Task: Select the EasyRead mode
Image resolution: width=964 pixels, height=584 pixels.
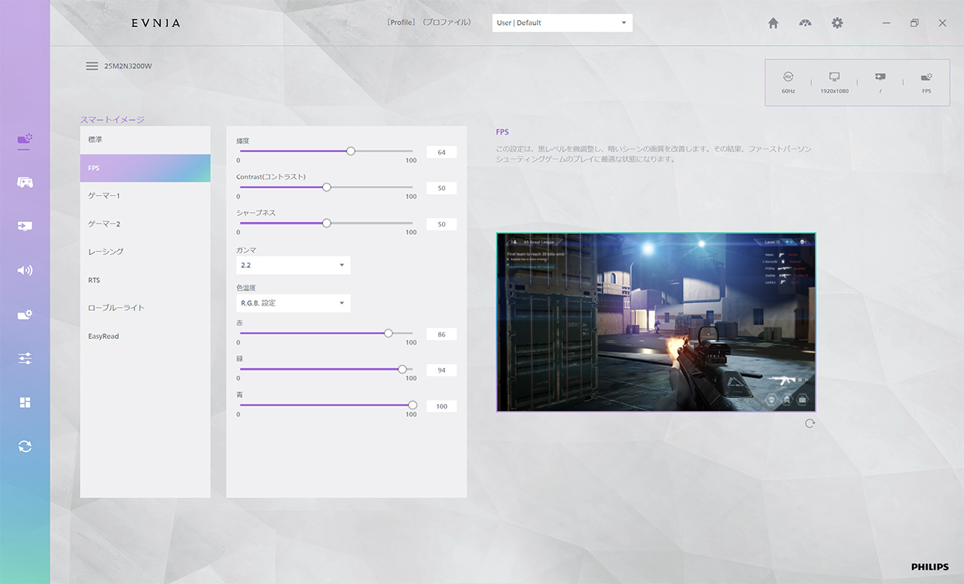Action: pyautogui.click(x=145, y=336)
